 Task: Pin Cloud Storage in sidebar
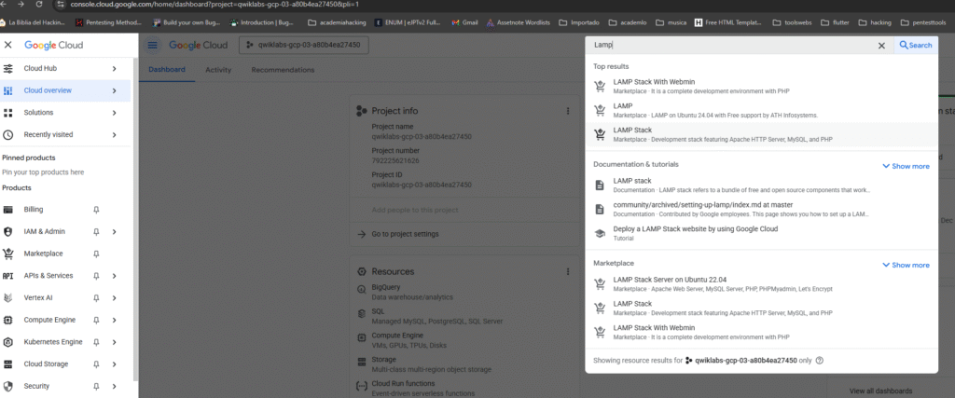(x=97, y=364)
